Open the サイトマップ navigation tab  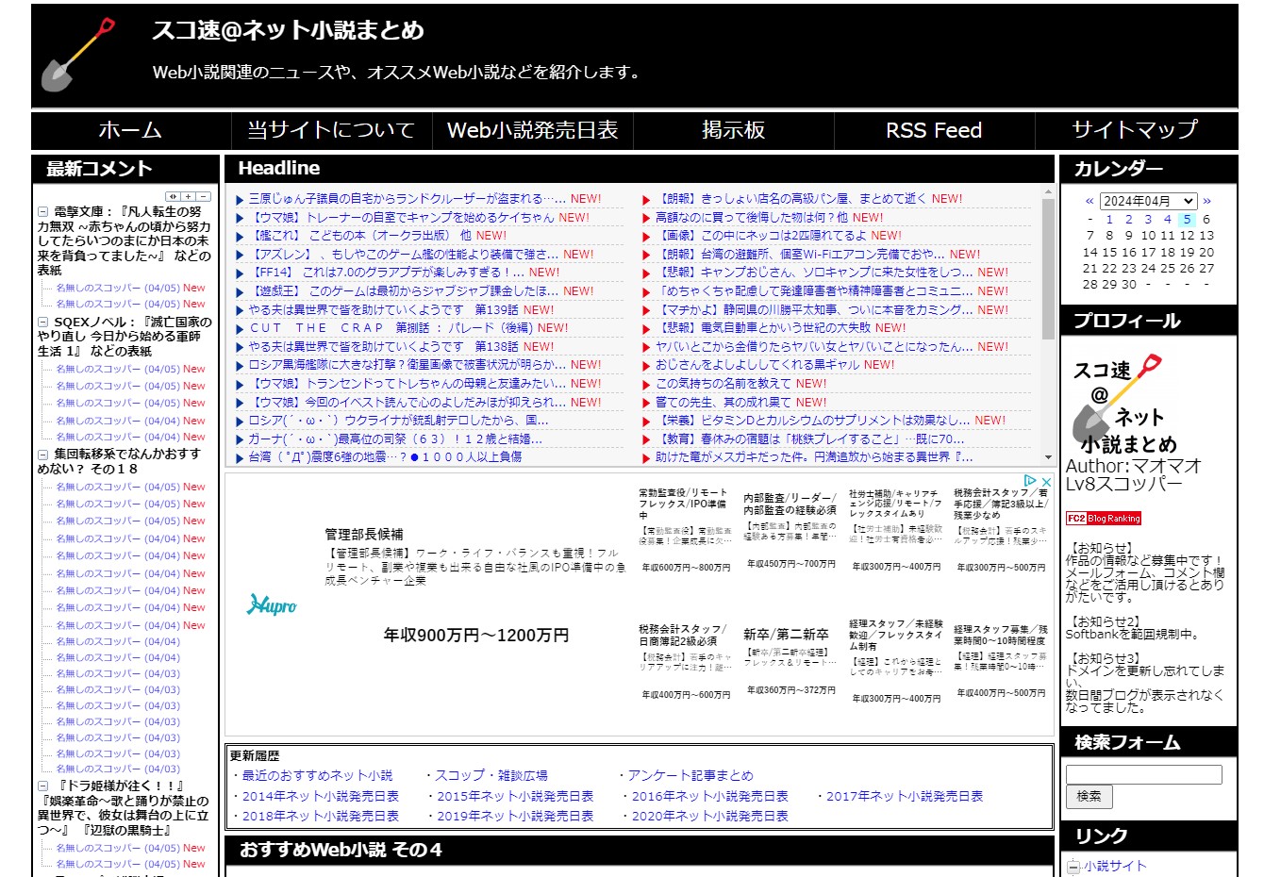click(1136, 130)
